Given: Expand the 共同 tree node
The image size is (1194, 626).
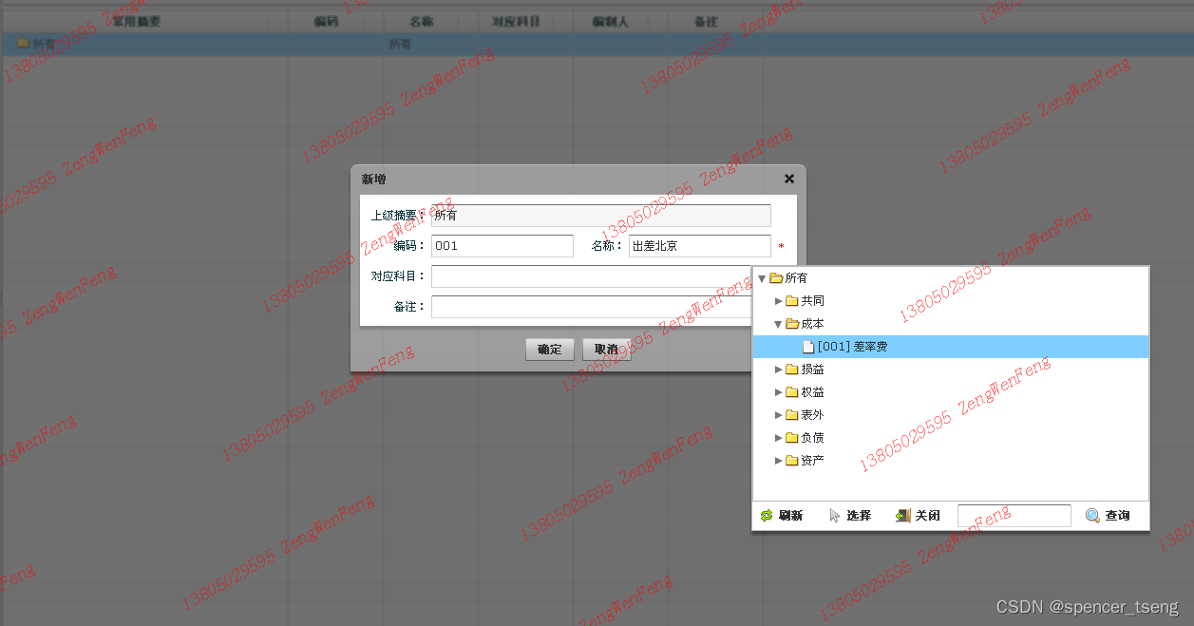Looking at the screenshot, I should pyautogui.click(x=778, y=301).
